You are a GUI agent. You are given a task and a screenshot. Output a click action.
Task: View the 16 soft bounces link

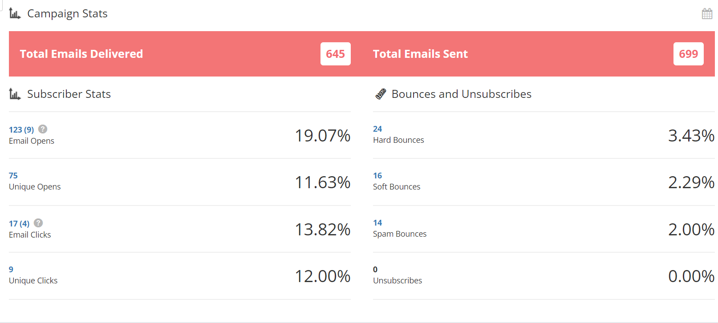click(x=377, y=176)
